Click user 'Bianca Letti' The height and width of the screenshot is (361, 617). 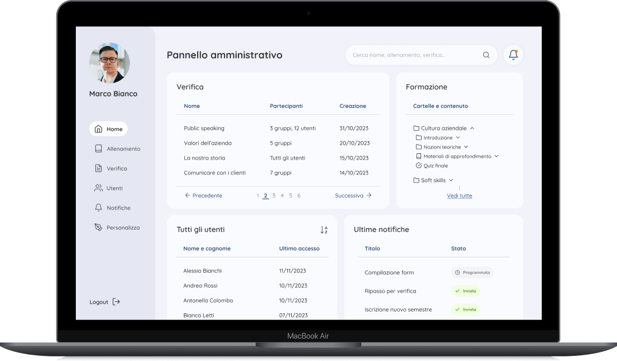coord(199,316)
